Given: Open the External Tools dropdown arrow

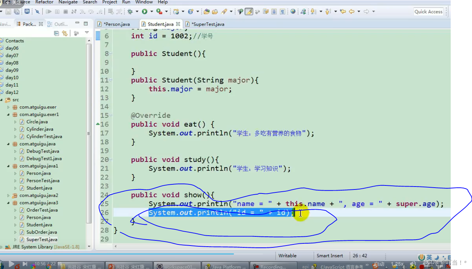Looking at the screenshot, I should coord(166,12).
